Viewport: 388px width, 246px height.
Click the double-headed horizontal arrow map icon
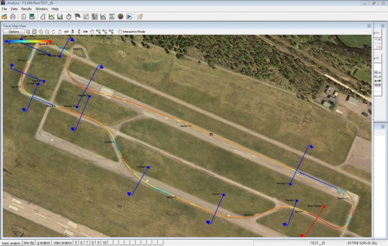[67, 32]
